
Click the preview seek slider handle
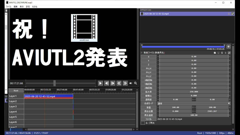tap(54, 83)
